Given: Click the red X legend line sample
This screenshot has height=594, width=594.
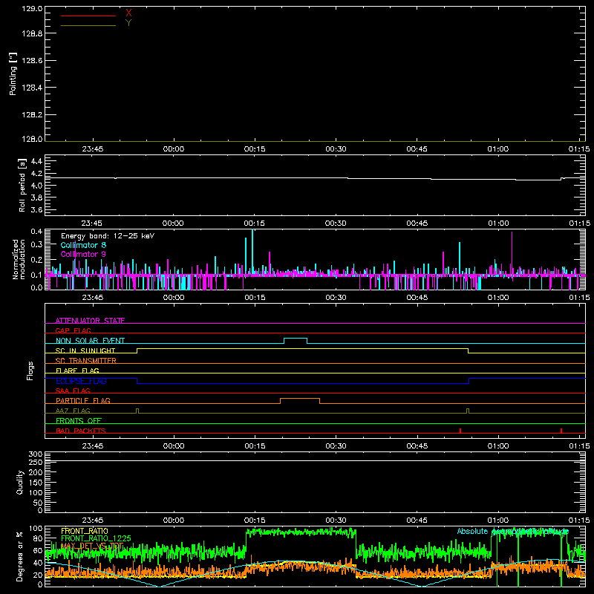Looking at the screenshot, I should click(x=88, y=16).
